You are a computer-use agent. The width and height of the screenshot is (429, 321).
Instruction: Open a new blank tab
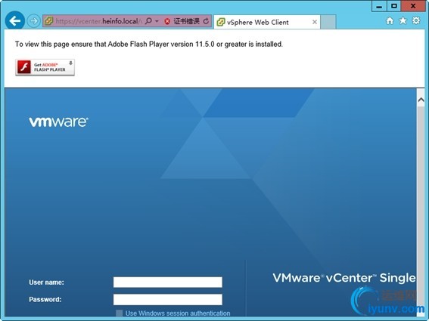(328, 22)
